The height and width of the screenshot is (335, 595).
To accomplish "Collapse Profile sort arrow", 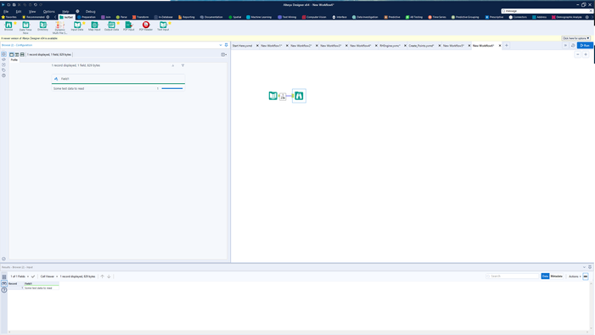I will (x=173, y=65).
